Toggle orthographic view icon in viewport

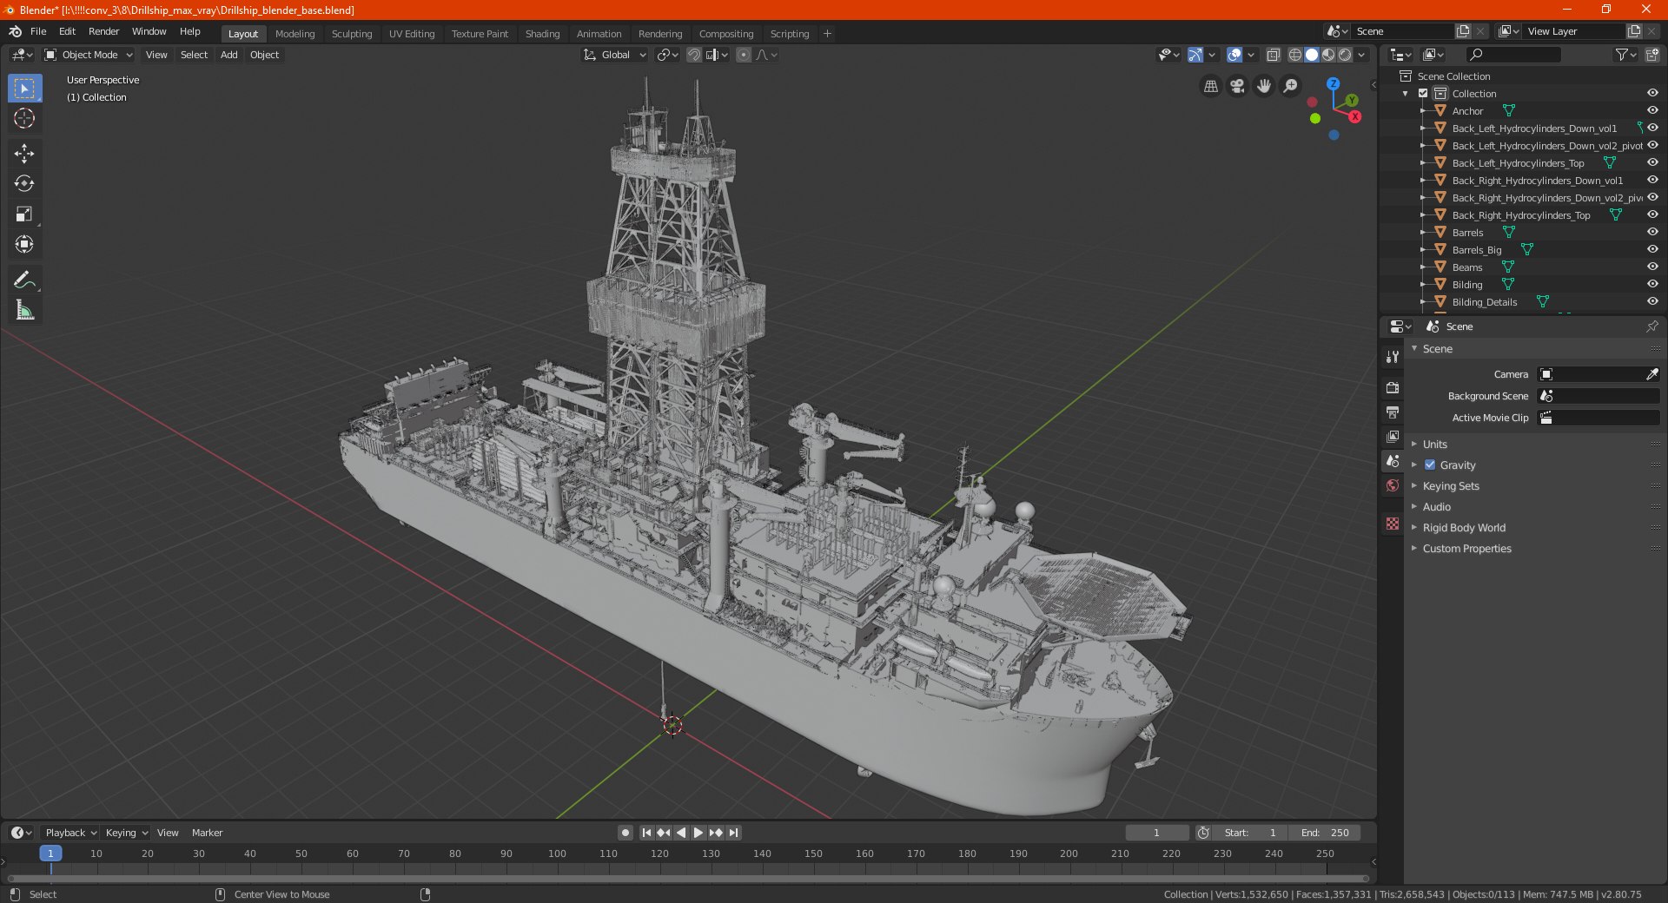tap(1210, 86)
